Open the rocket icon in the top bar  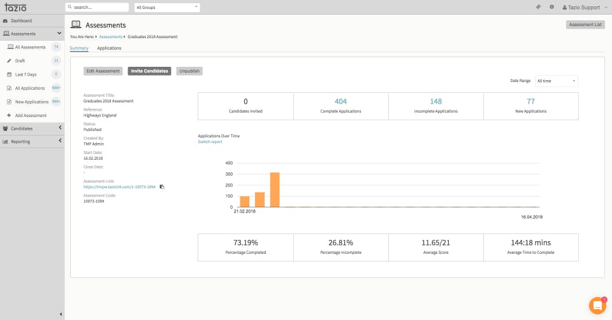(x=538, y=7)
